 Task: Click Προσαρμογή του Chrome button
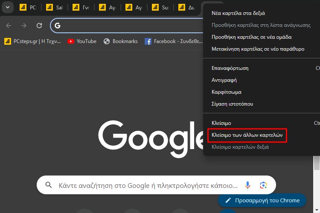262,200
